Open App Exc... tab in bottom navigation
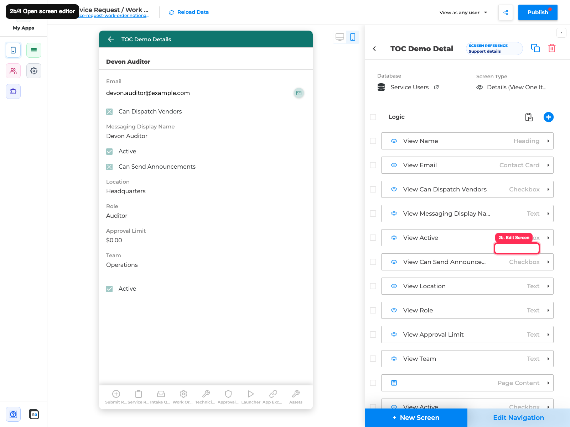 tap(273, 397)
